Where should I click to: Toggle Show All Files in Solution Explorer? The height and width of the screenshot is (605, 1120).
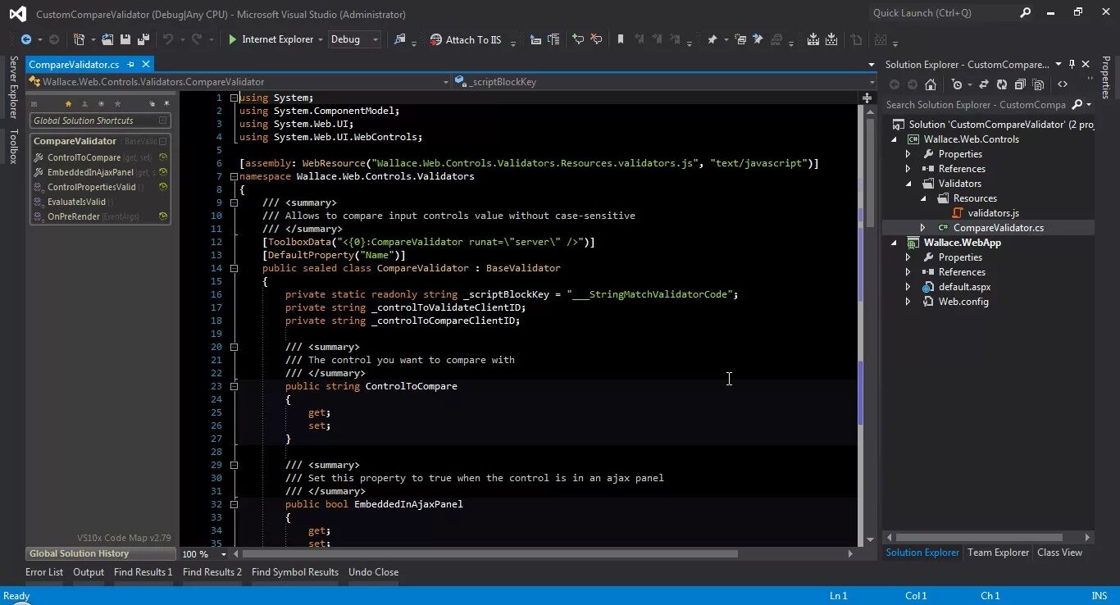pyautogui.click(x=1038, y=84)
